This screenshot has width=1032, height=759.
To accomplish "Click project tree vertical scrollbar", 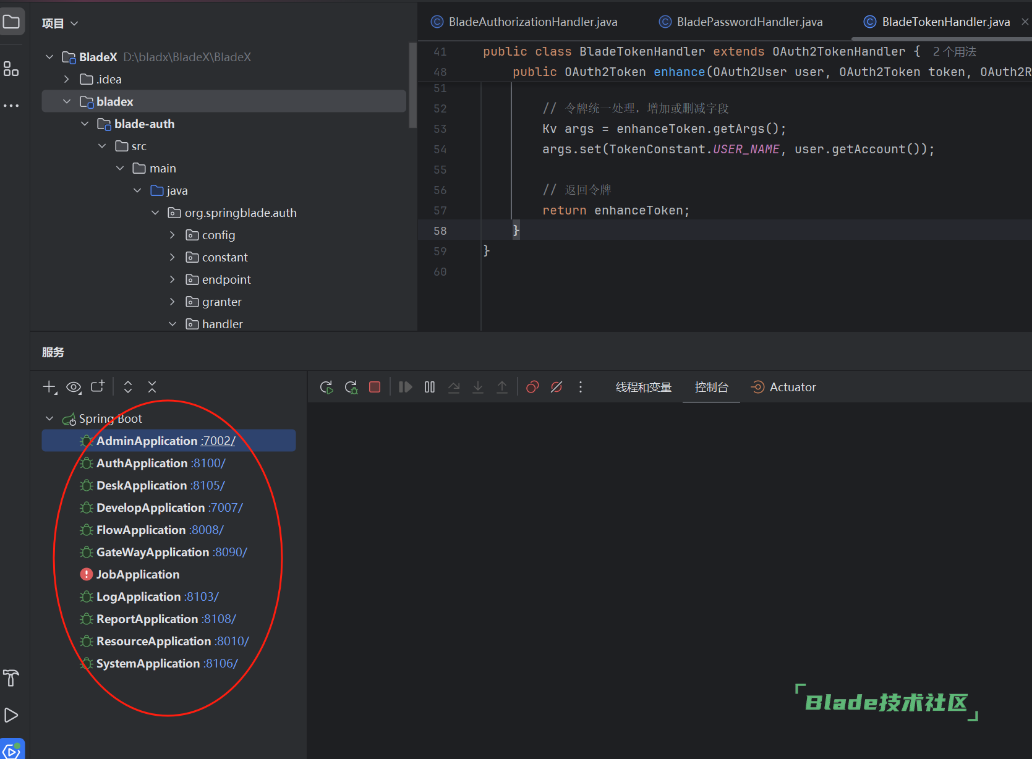I will (413, 85).
